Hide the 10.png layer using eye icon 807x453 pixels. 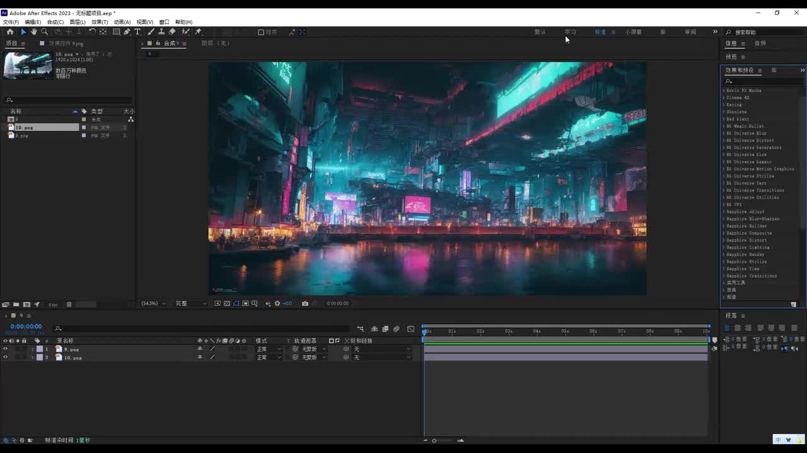[x=5, y=357]
